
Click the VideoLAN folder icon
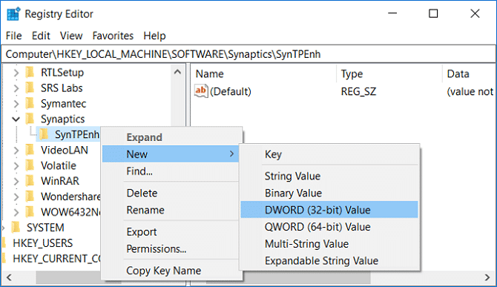[30, 150]
